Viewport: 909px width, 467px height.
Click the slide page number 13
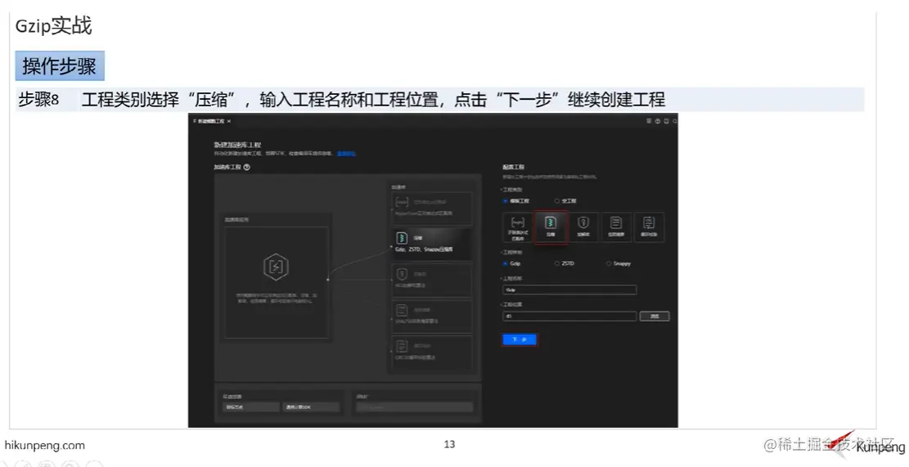(x=449, y=444)
